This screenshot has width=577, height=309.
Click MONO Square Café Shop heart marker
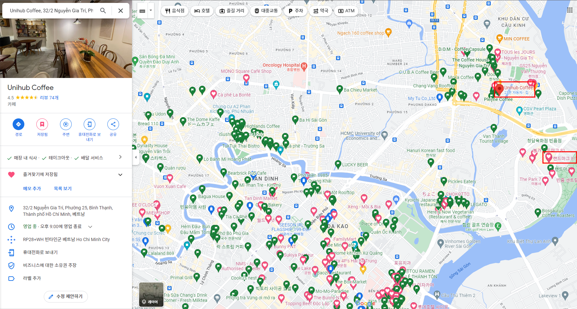(x=246, y=78)
